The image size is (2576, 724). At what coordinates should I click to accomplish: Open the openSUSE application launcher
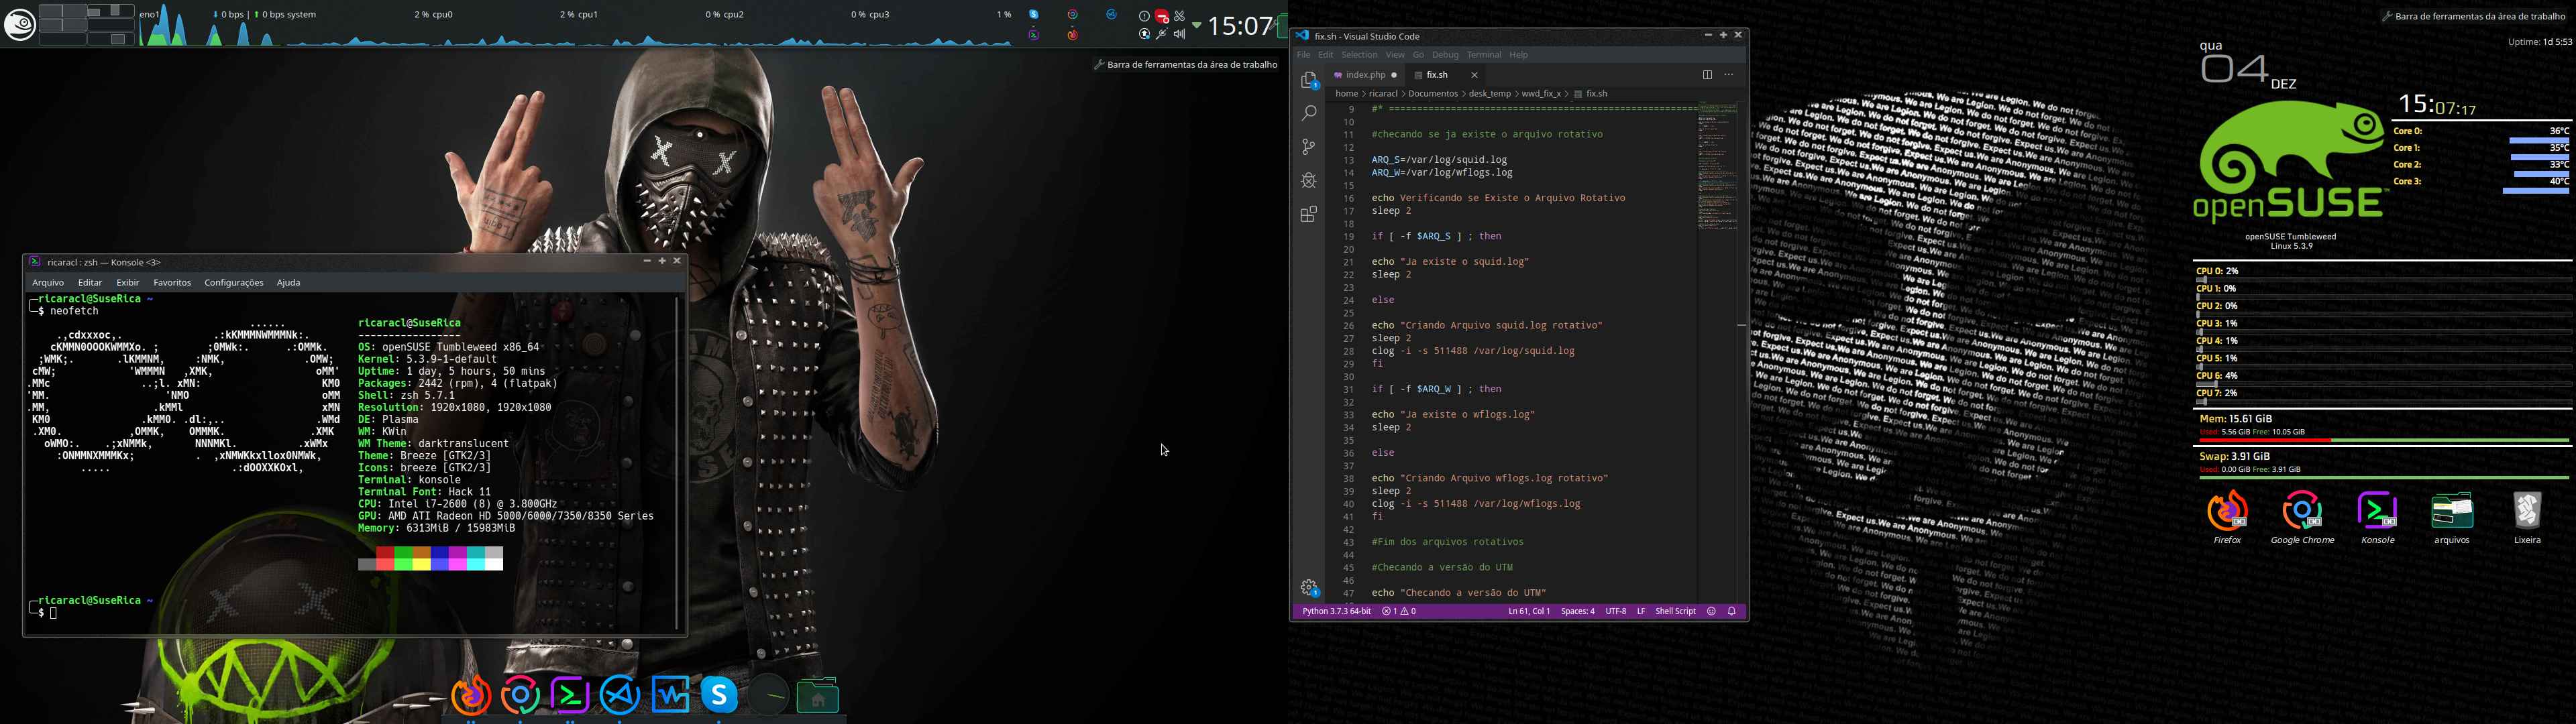(19, 25)
